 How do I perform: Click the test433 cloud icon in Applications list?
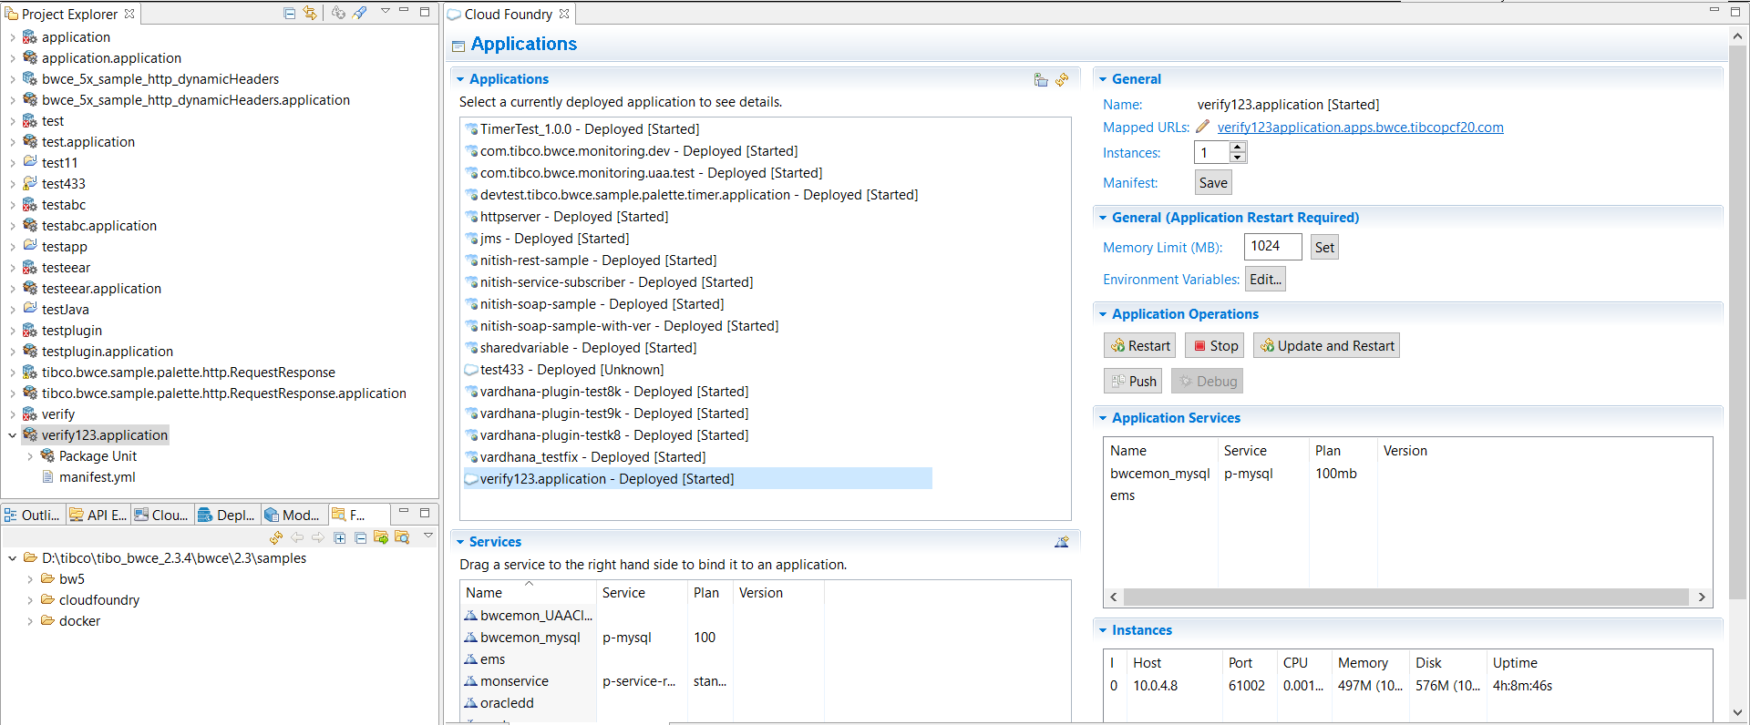(x=471, y=370)
